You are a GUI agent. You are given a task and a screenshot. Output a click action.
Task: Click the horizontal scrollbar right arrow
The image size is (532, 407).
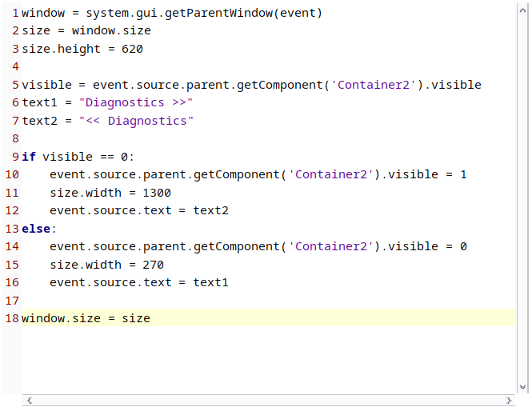click(x=509, y=401)
